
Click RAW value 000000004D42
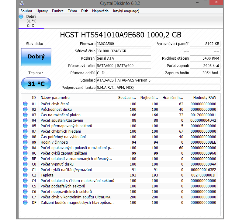click(203, 120)
